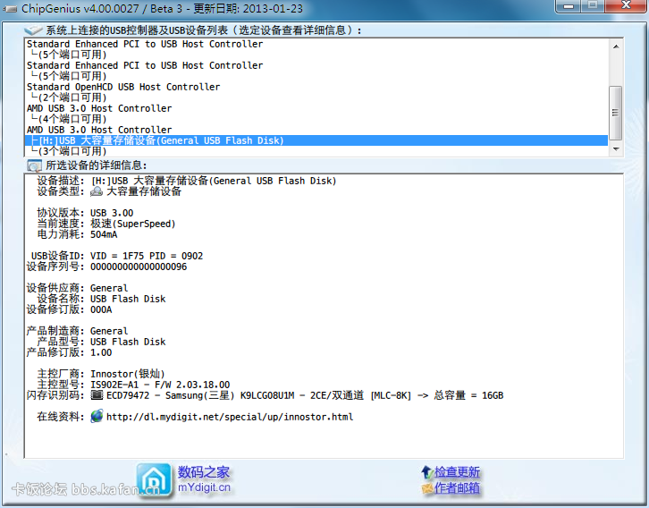Click the Innostor(银灿) controller vendor text

(x=128, y=374)
